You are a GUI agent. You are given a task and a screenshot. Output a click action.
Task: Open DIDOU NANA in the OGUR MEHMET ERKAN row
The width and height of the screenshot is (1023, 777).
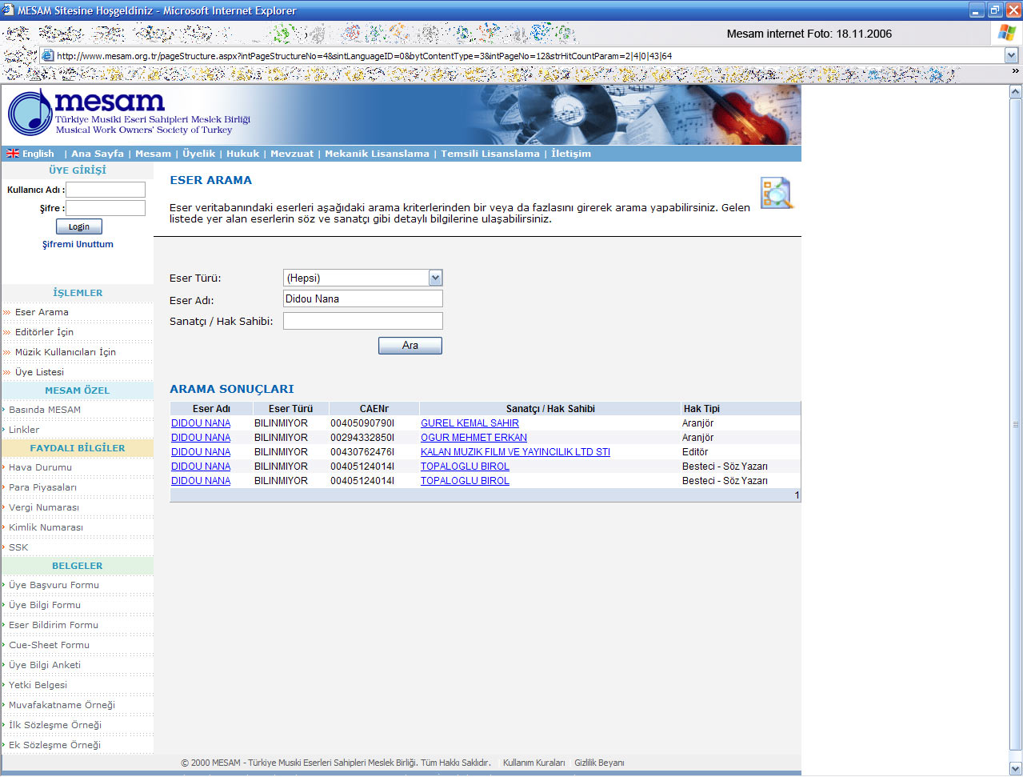pyautogui.click(x=201, y=438)
